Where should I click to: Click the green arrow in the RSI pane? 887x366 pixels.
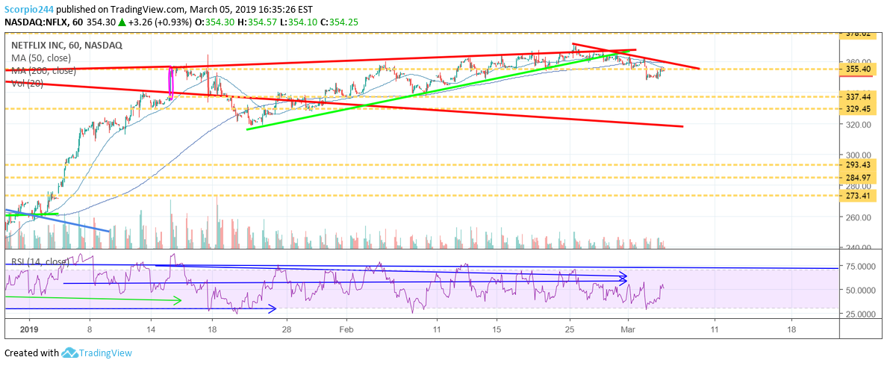[93, 300]
